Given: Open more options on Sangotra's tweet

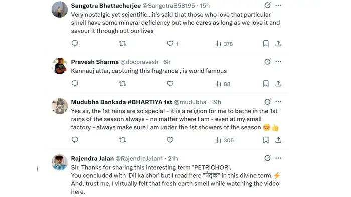Looking at the screenshot, I should [x=278, y=5].
